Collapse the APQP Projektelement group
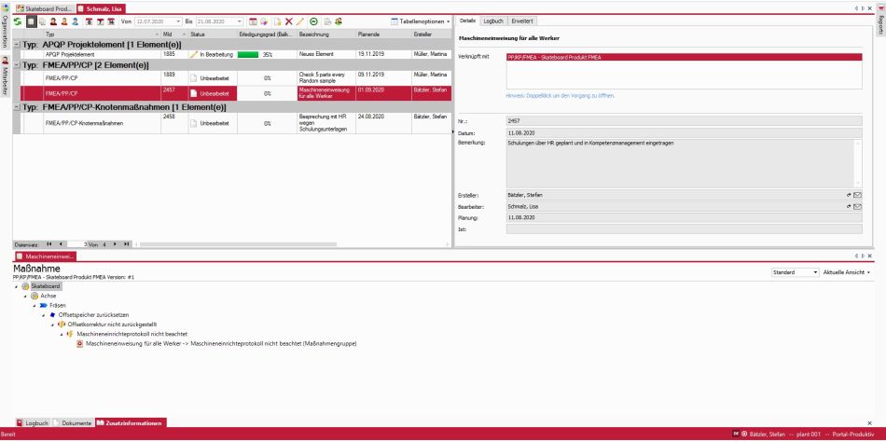The image size is (886, 442). (19, 45)
